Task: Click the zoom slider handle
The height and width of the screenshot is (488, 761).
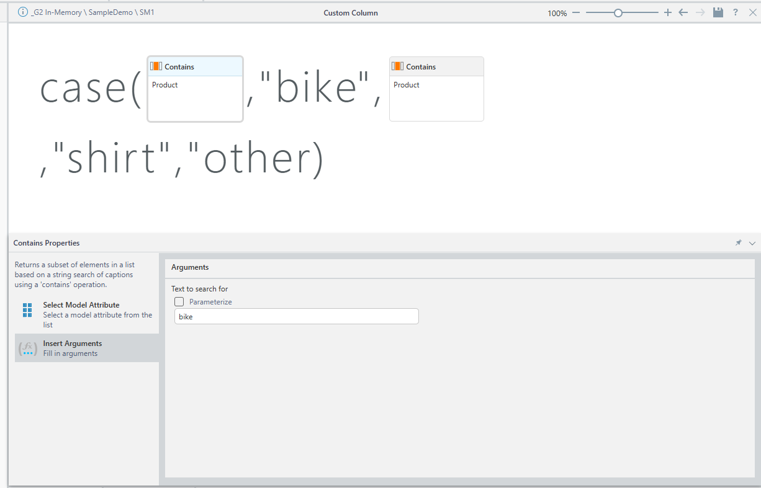Action: point(618,12)
